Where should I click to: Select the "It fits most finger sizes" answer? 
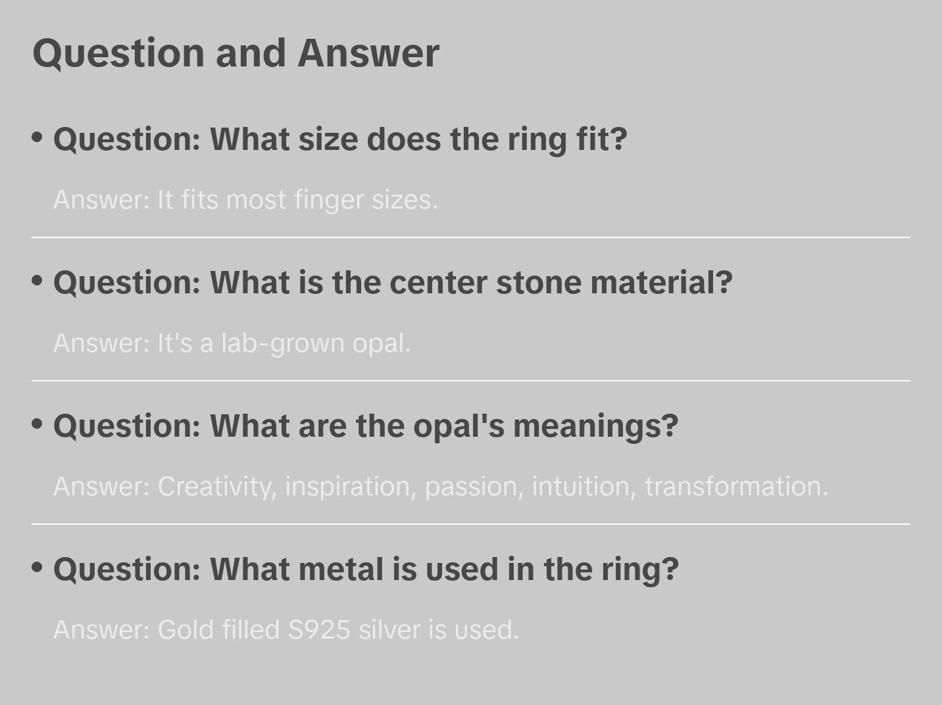pyautogui.click(x=245, y=200)
